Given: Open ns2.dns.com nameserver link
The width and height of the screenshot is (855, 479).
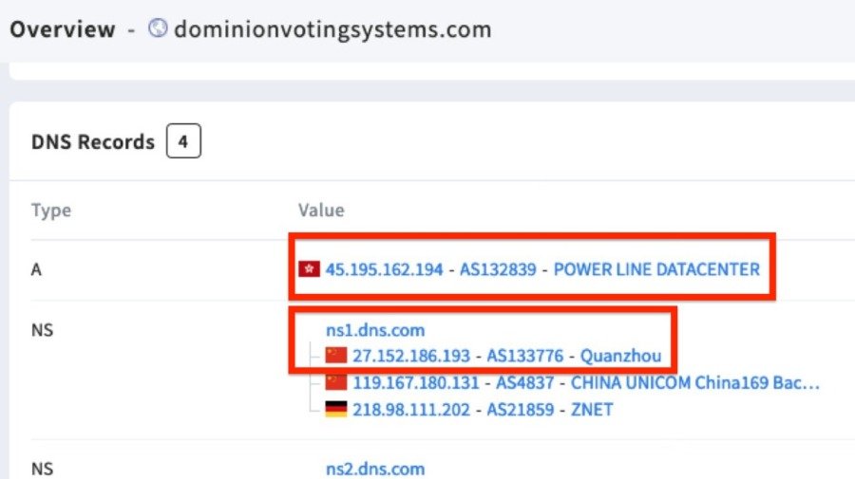Looking at the screenshot, I should (375, 469).
